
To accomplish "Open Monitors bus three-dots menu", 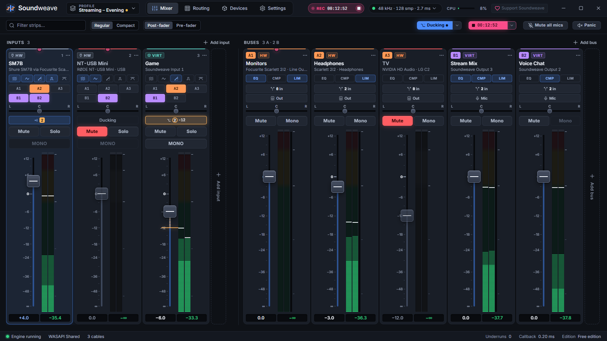I will click(305, 55).
